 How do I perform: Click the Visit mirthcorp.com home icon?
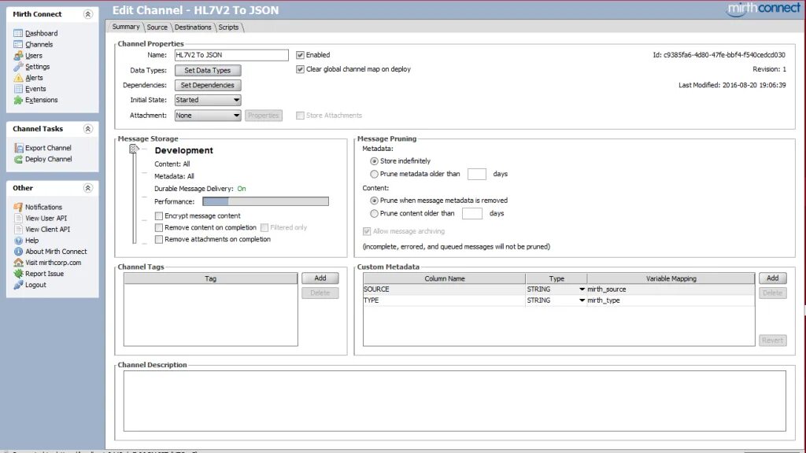pos(18,263)
